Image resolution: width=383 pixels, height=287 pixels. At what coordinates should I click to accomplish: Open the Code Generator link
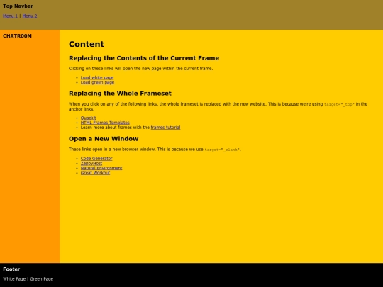96,159
